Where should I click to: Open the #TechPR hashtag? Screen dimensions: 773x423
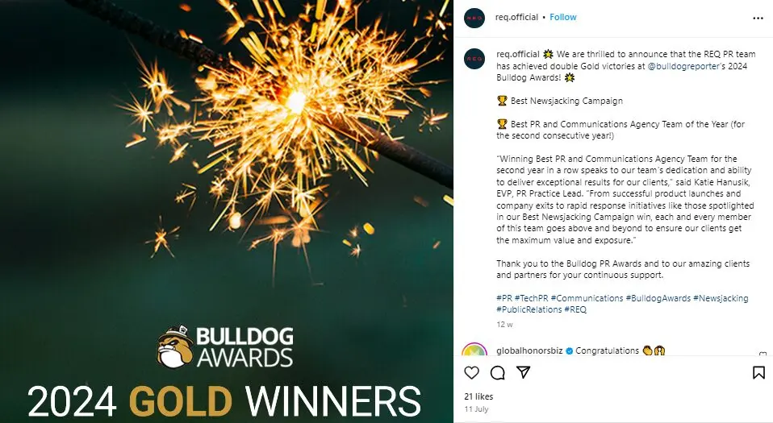[x=531, y=298]
